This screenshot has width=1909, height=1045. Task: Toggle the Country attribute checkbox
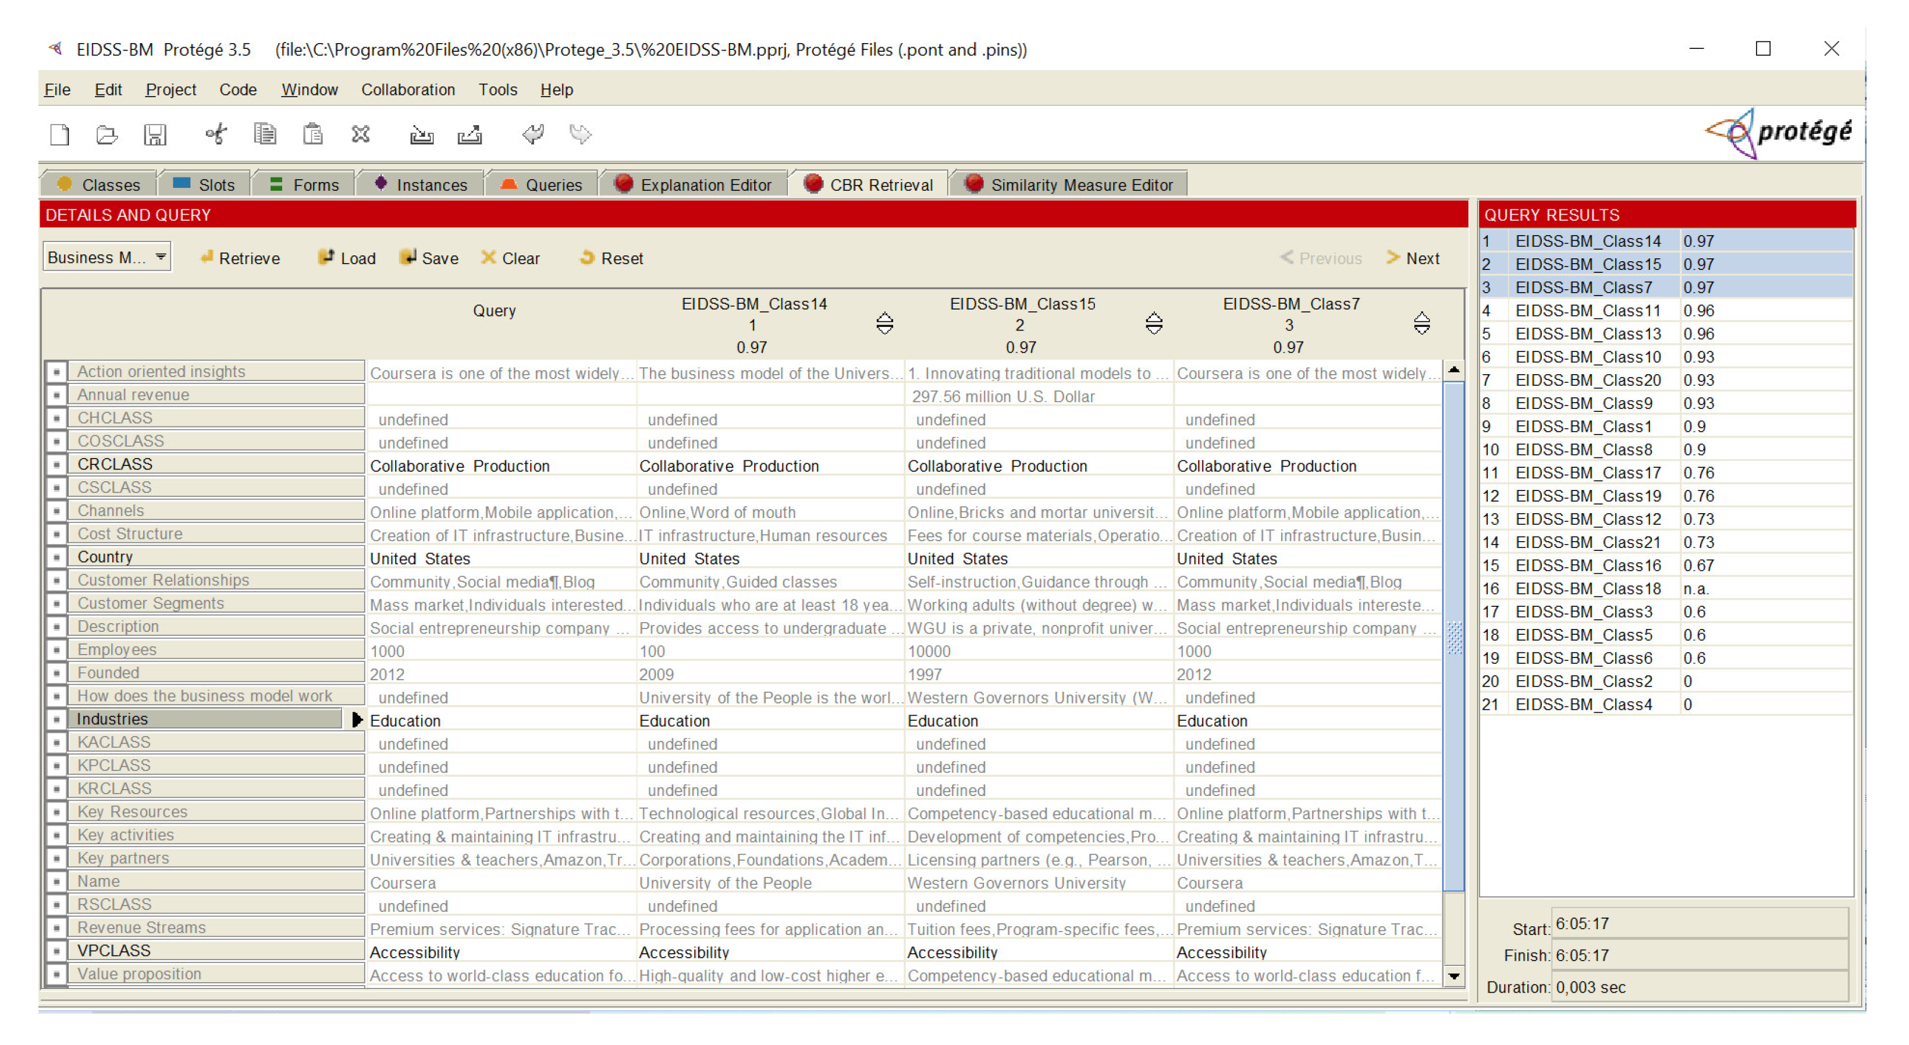[56, 557]
